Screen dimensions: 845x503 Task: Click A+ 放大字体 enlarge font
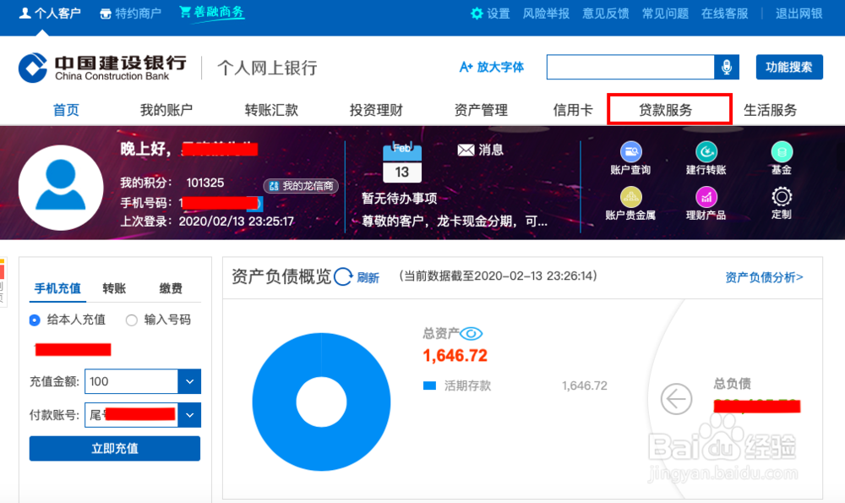[x=492, y=67]
